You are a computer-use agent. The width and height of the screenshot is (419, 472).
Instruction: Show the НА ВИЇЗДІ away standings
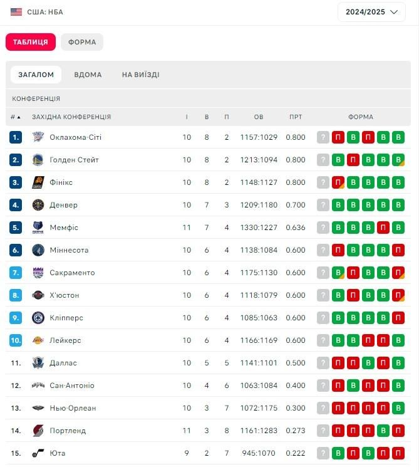pos(140,75)
